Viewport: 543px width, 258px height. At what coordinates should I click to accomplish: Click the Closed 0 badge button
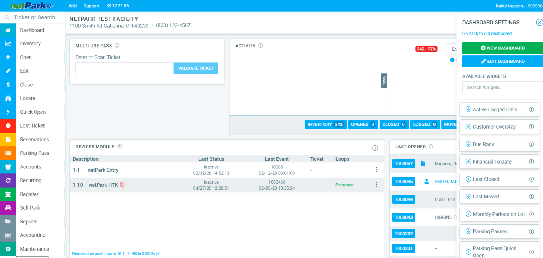(x=394, y=124)
